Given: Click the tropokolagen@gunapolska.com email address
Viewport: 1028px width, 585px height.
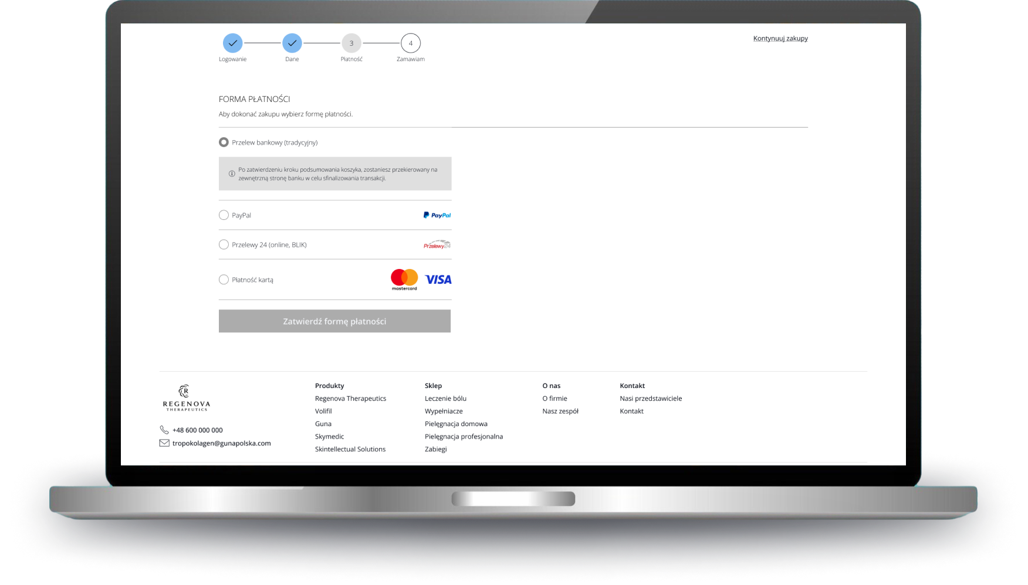Looking at the screenshot, I should click(222, 443).
